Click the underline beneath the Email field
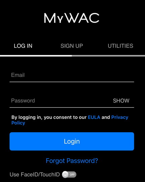The width and height of the screenshot is (145, 182). coord(72,82)
